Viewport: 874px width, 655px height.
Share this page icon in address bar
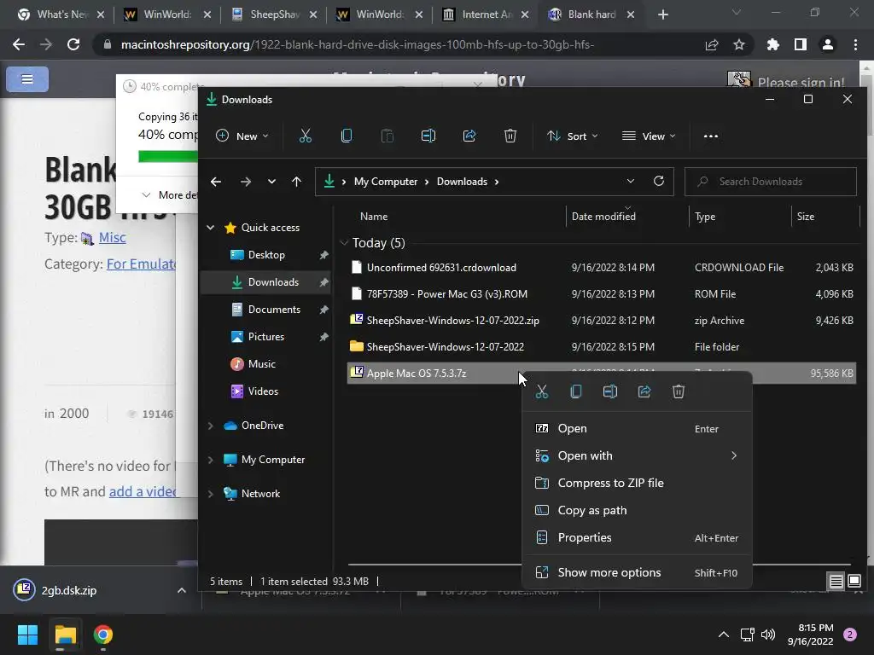tap(712, 44)
